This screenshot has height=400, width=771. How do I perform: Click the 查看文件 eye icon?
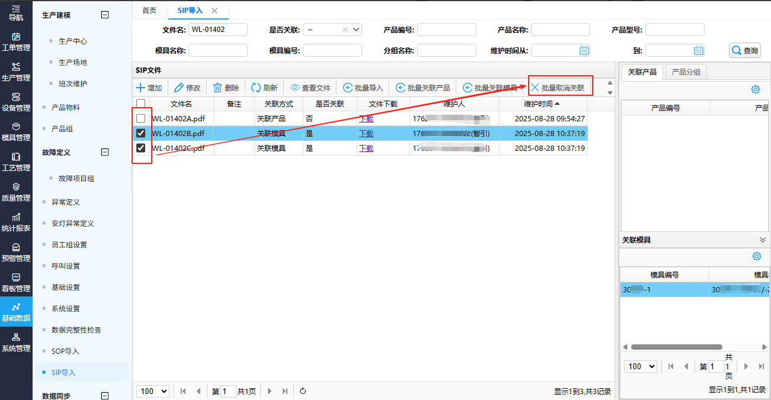point(295,88)
